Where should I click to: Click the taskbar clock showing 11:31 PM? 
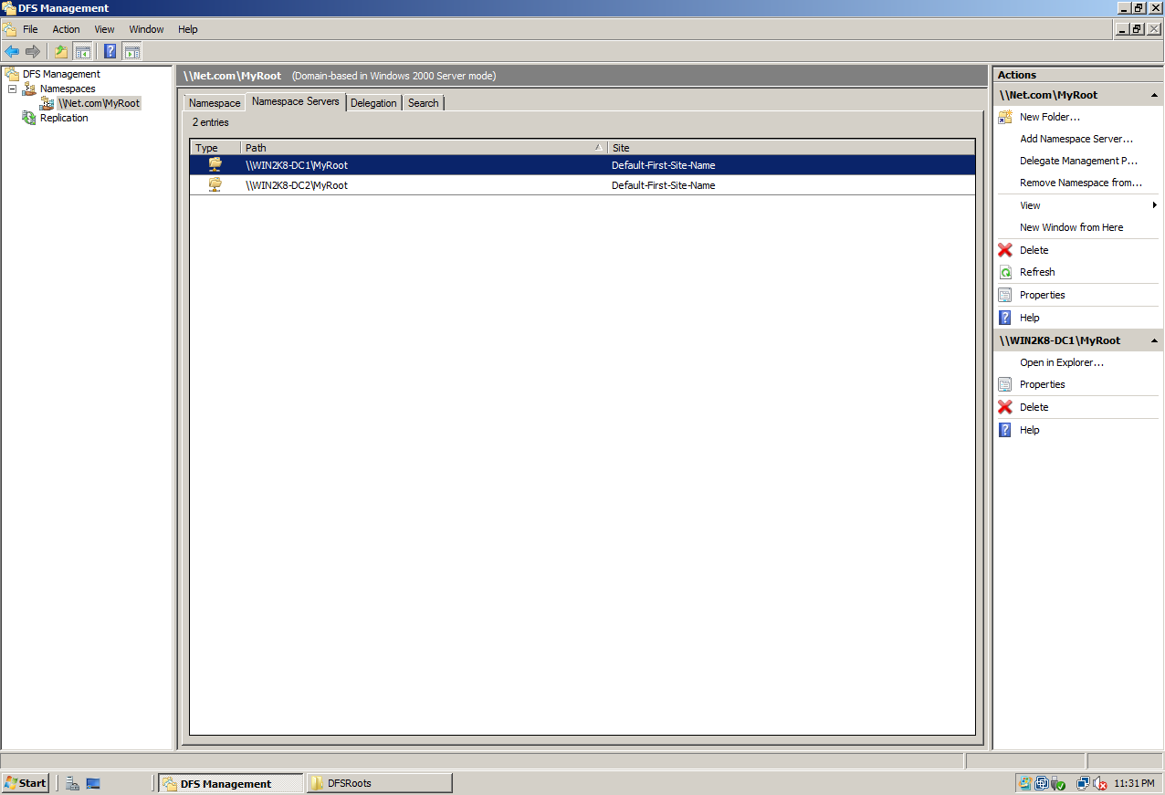coord(1134,783)
